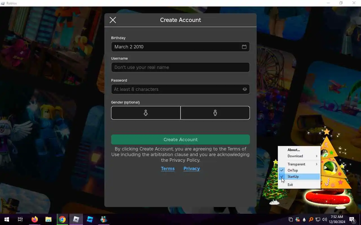Image resolution: width=361 pixels, height=225 pixels.
Task: Open the Terms link
Action: coord(168,168)
